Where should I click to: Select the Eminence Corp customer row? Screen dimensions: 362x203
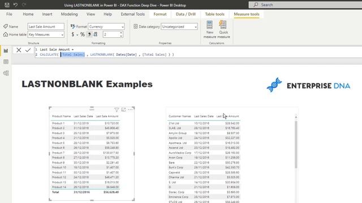(x=204, y=197)
